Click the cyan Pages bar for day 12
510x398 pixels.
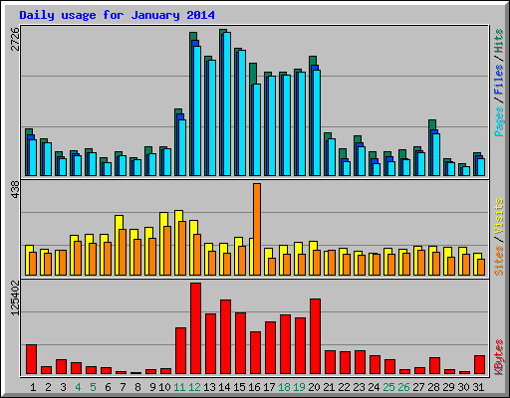point(197,110)
